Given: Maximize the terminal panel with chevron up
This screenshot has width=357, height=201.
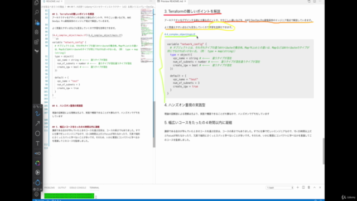Looking at the screenshot, I should pos(315,188).
